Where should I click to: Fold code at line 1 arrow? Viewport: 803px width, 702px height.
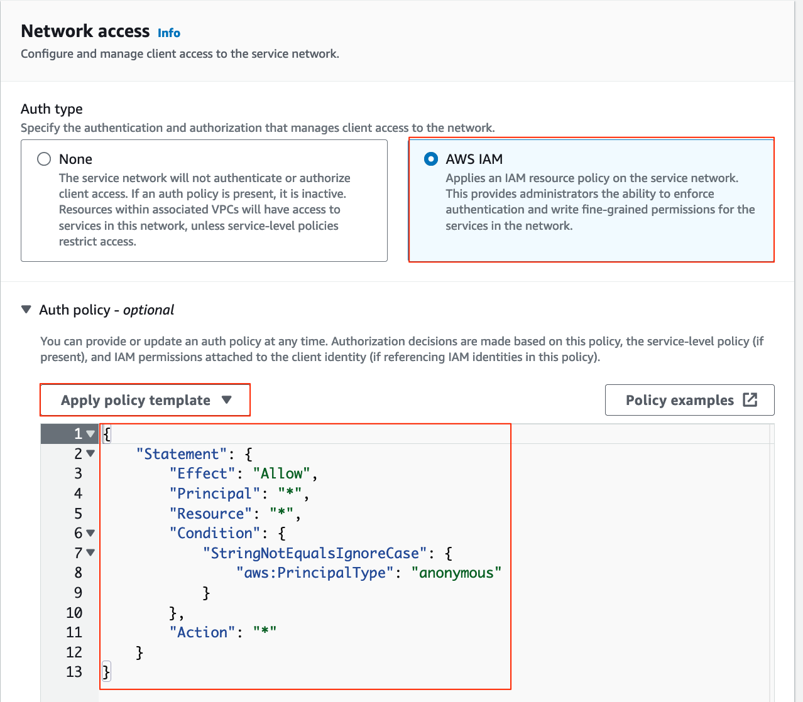point(91,434)
